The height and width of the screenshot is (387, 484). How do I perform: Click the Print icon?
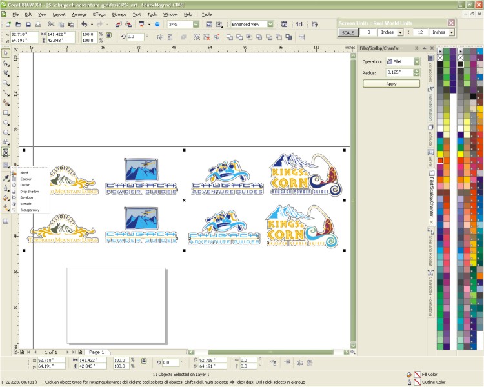point(38,25)
